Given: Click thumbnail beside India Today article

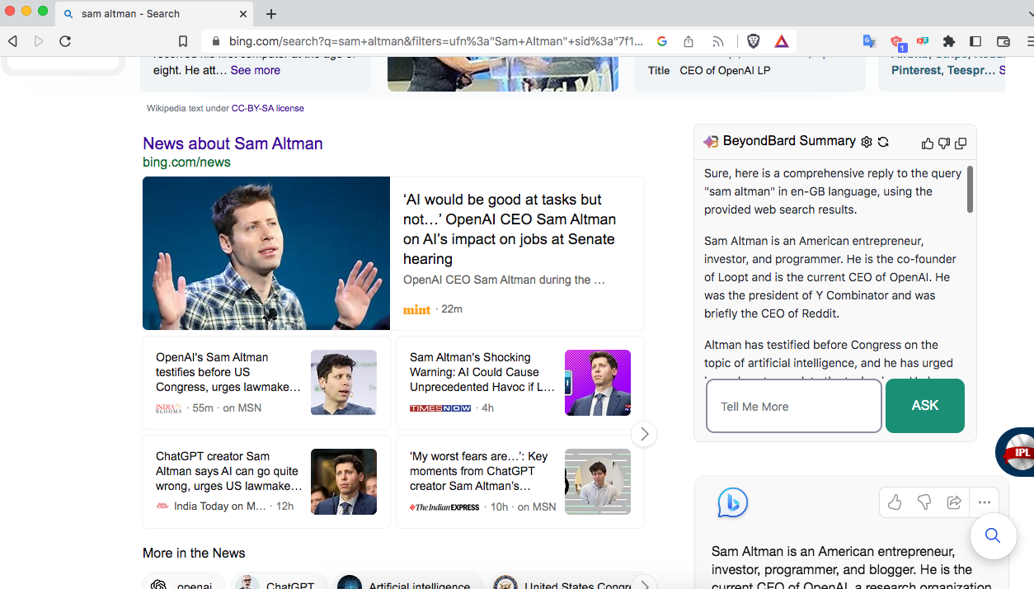Looking at the screenshot, I should pyautogui.click(x=344, y=482).
